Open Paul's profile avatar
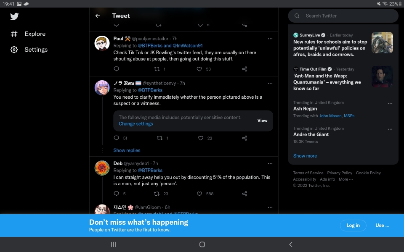 [102, 43]
